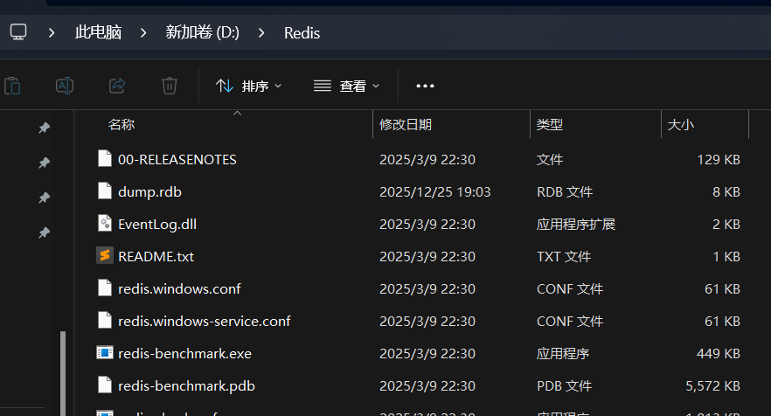The height and width of the screenshot is (416, 771).
Task: Select file name 00-RELEASENOTES
Action: pyautogui.click(x=177, y=160)
